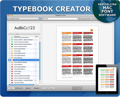Click the yellow dot beside Futura Light
This screenshot has width=120, height=97.
tap(12, 51)
